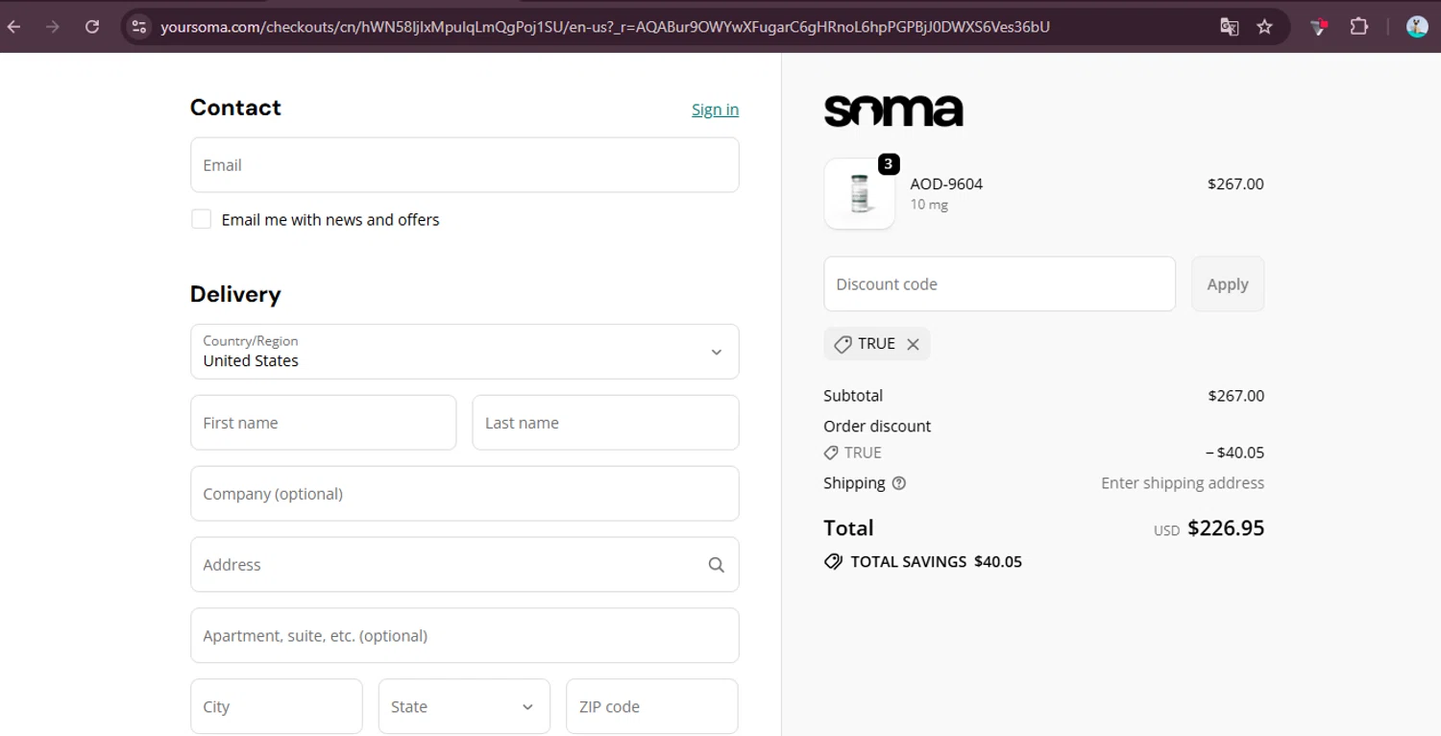This screenshot has height=736, width=1441.
Task: Click the AOD-9604 product name
Action: click(x=946, y=184)
